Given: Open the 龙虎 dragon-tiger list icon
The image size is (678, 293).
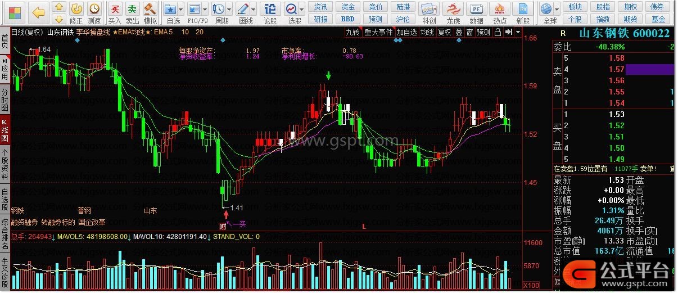Looking at the screenshot, I should click(x=453, y=8).
